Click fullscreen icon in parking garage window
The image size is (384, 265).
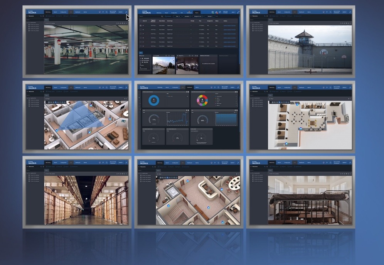click(126, 12)
